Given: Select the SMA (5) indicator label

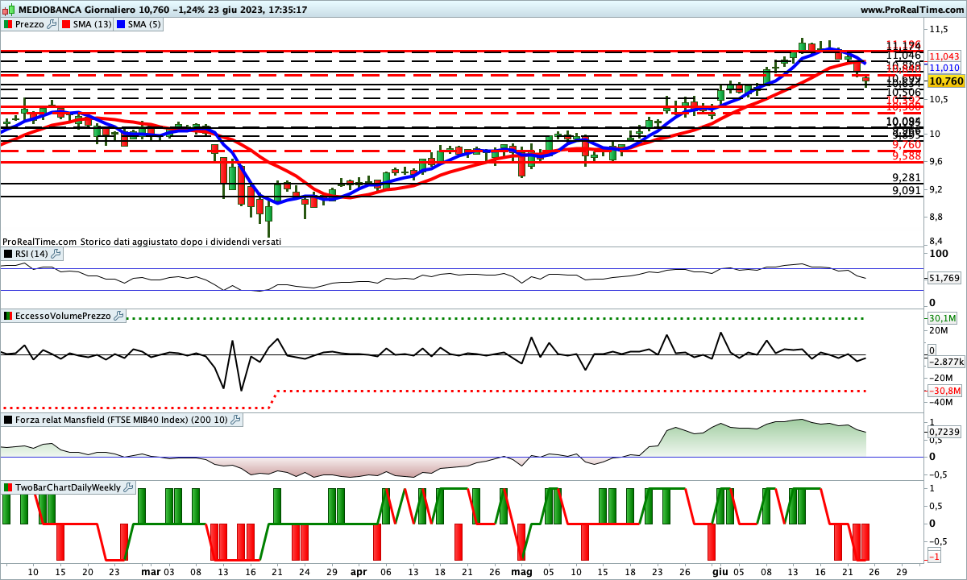Looking at the screenshot, I should coord(145,24).
